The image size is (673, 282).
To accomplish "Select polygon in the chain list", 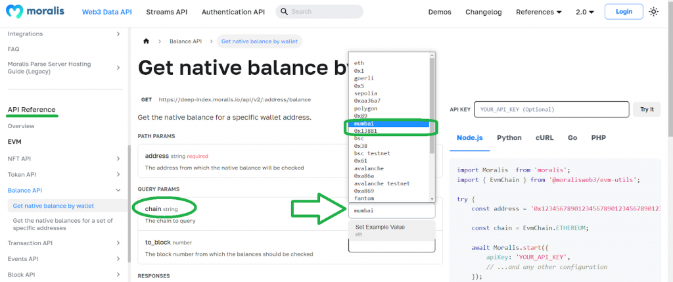I will [389, 108].
